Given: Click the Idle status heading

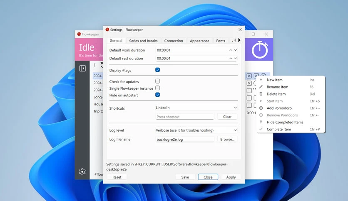Looking at the screenshot, I should click(87, 47).
